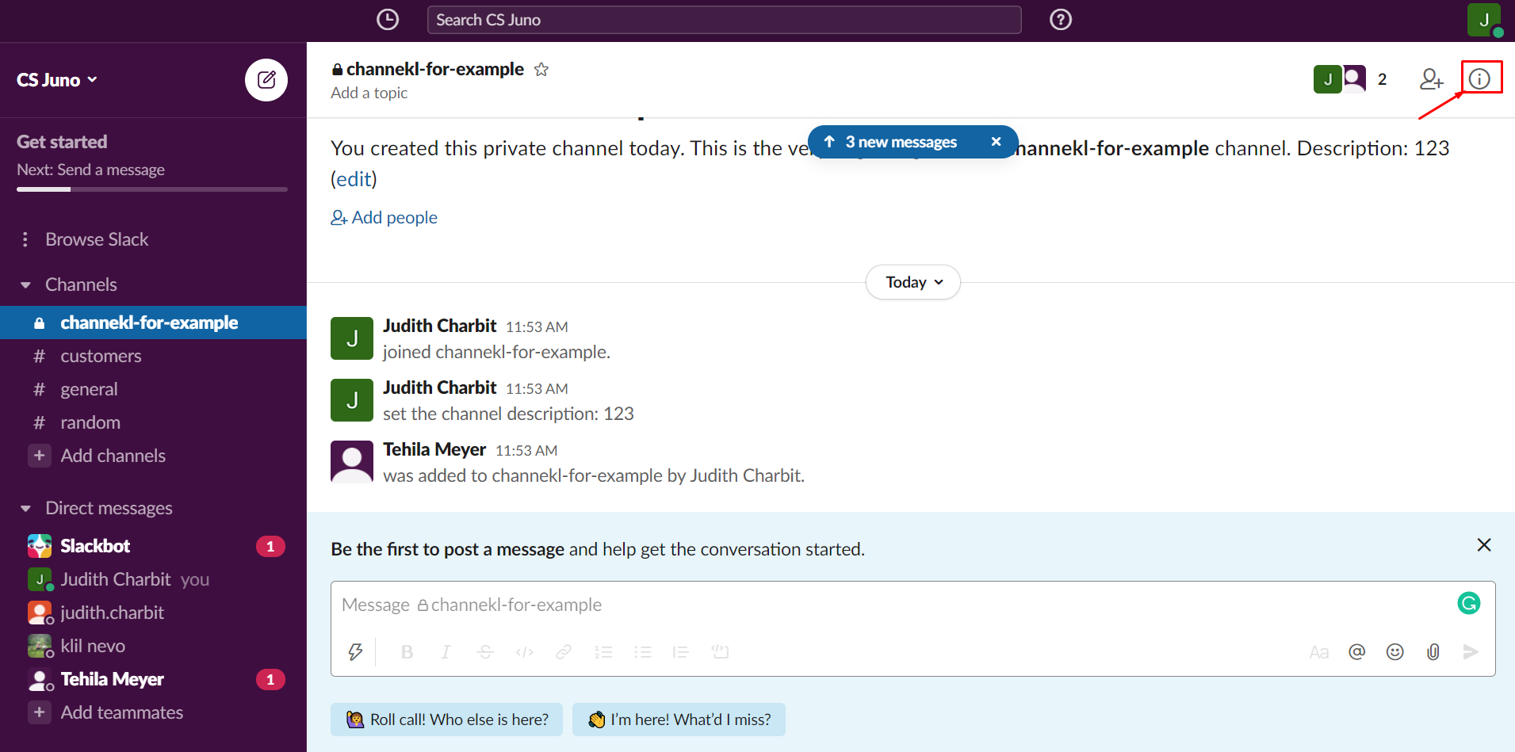Open the history clock icon
The width and height of the screenshot is (1515, 752).
click(388, 20)
